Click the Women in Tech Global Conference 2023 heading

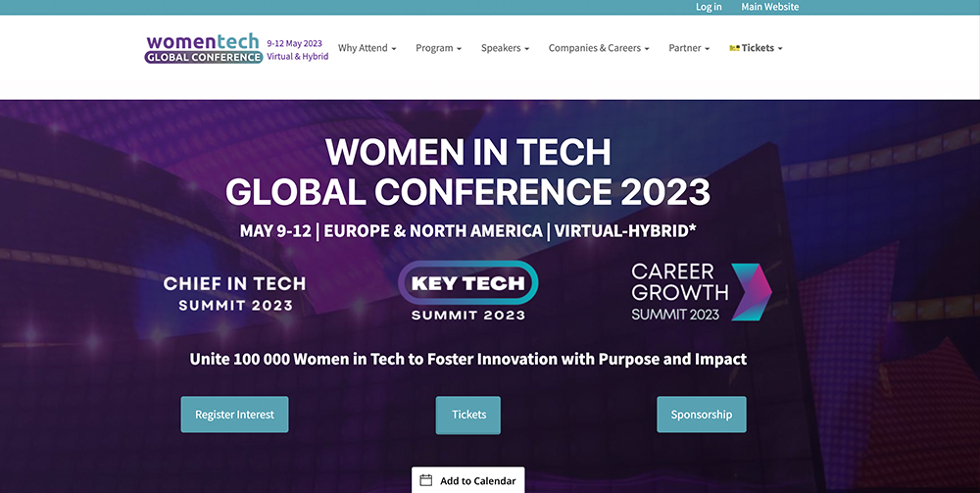pos(468,172)
